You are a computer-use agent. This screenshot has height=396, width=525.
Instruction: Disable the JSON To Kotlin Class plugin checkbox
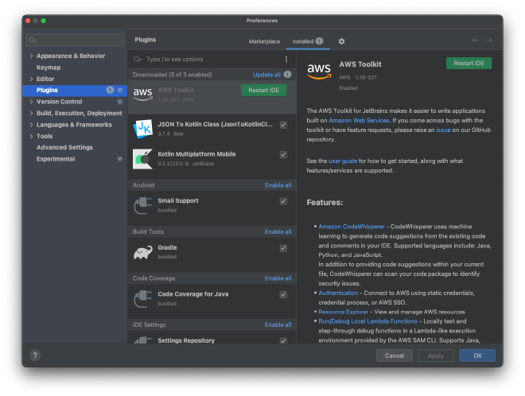(x=283, y=125)
